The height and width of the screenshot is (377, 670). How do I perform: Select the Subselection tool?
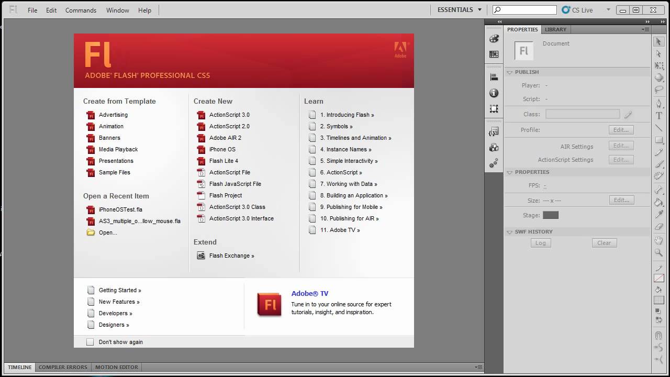[659, 54]
